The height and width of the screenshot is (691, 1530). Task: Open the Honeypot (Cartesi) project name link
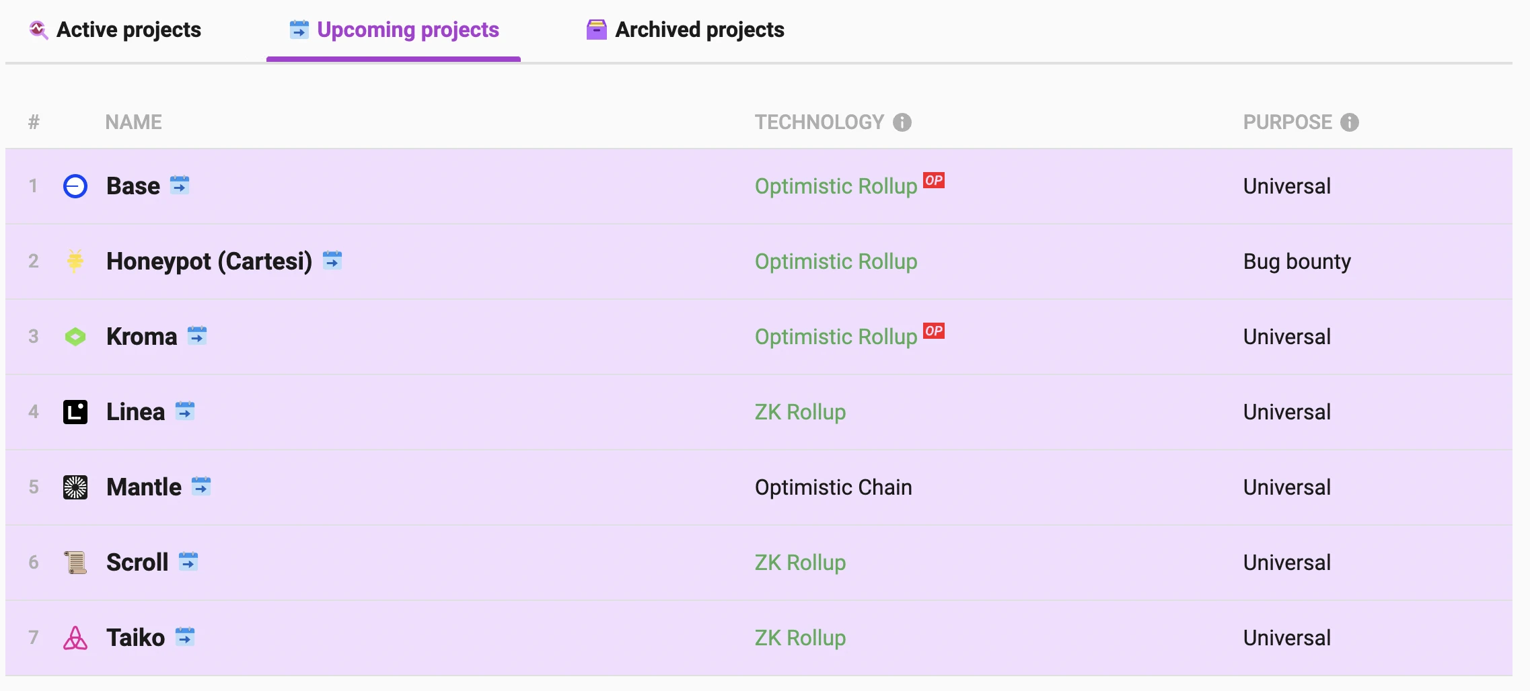tap(209, 261)
